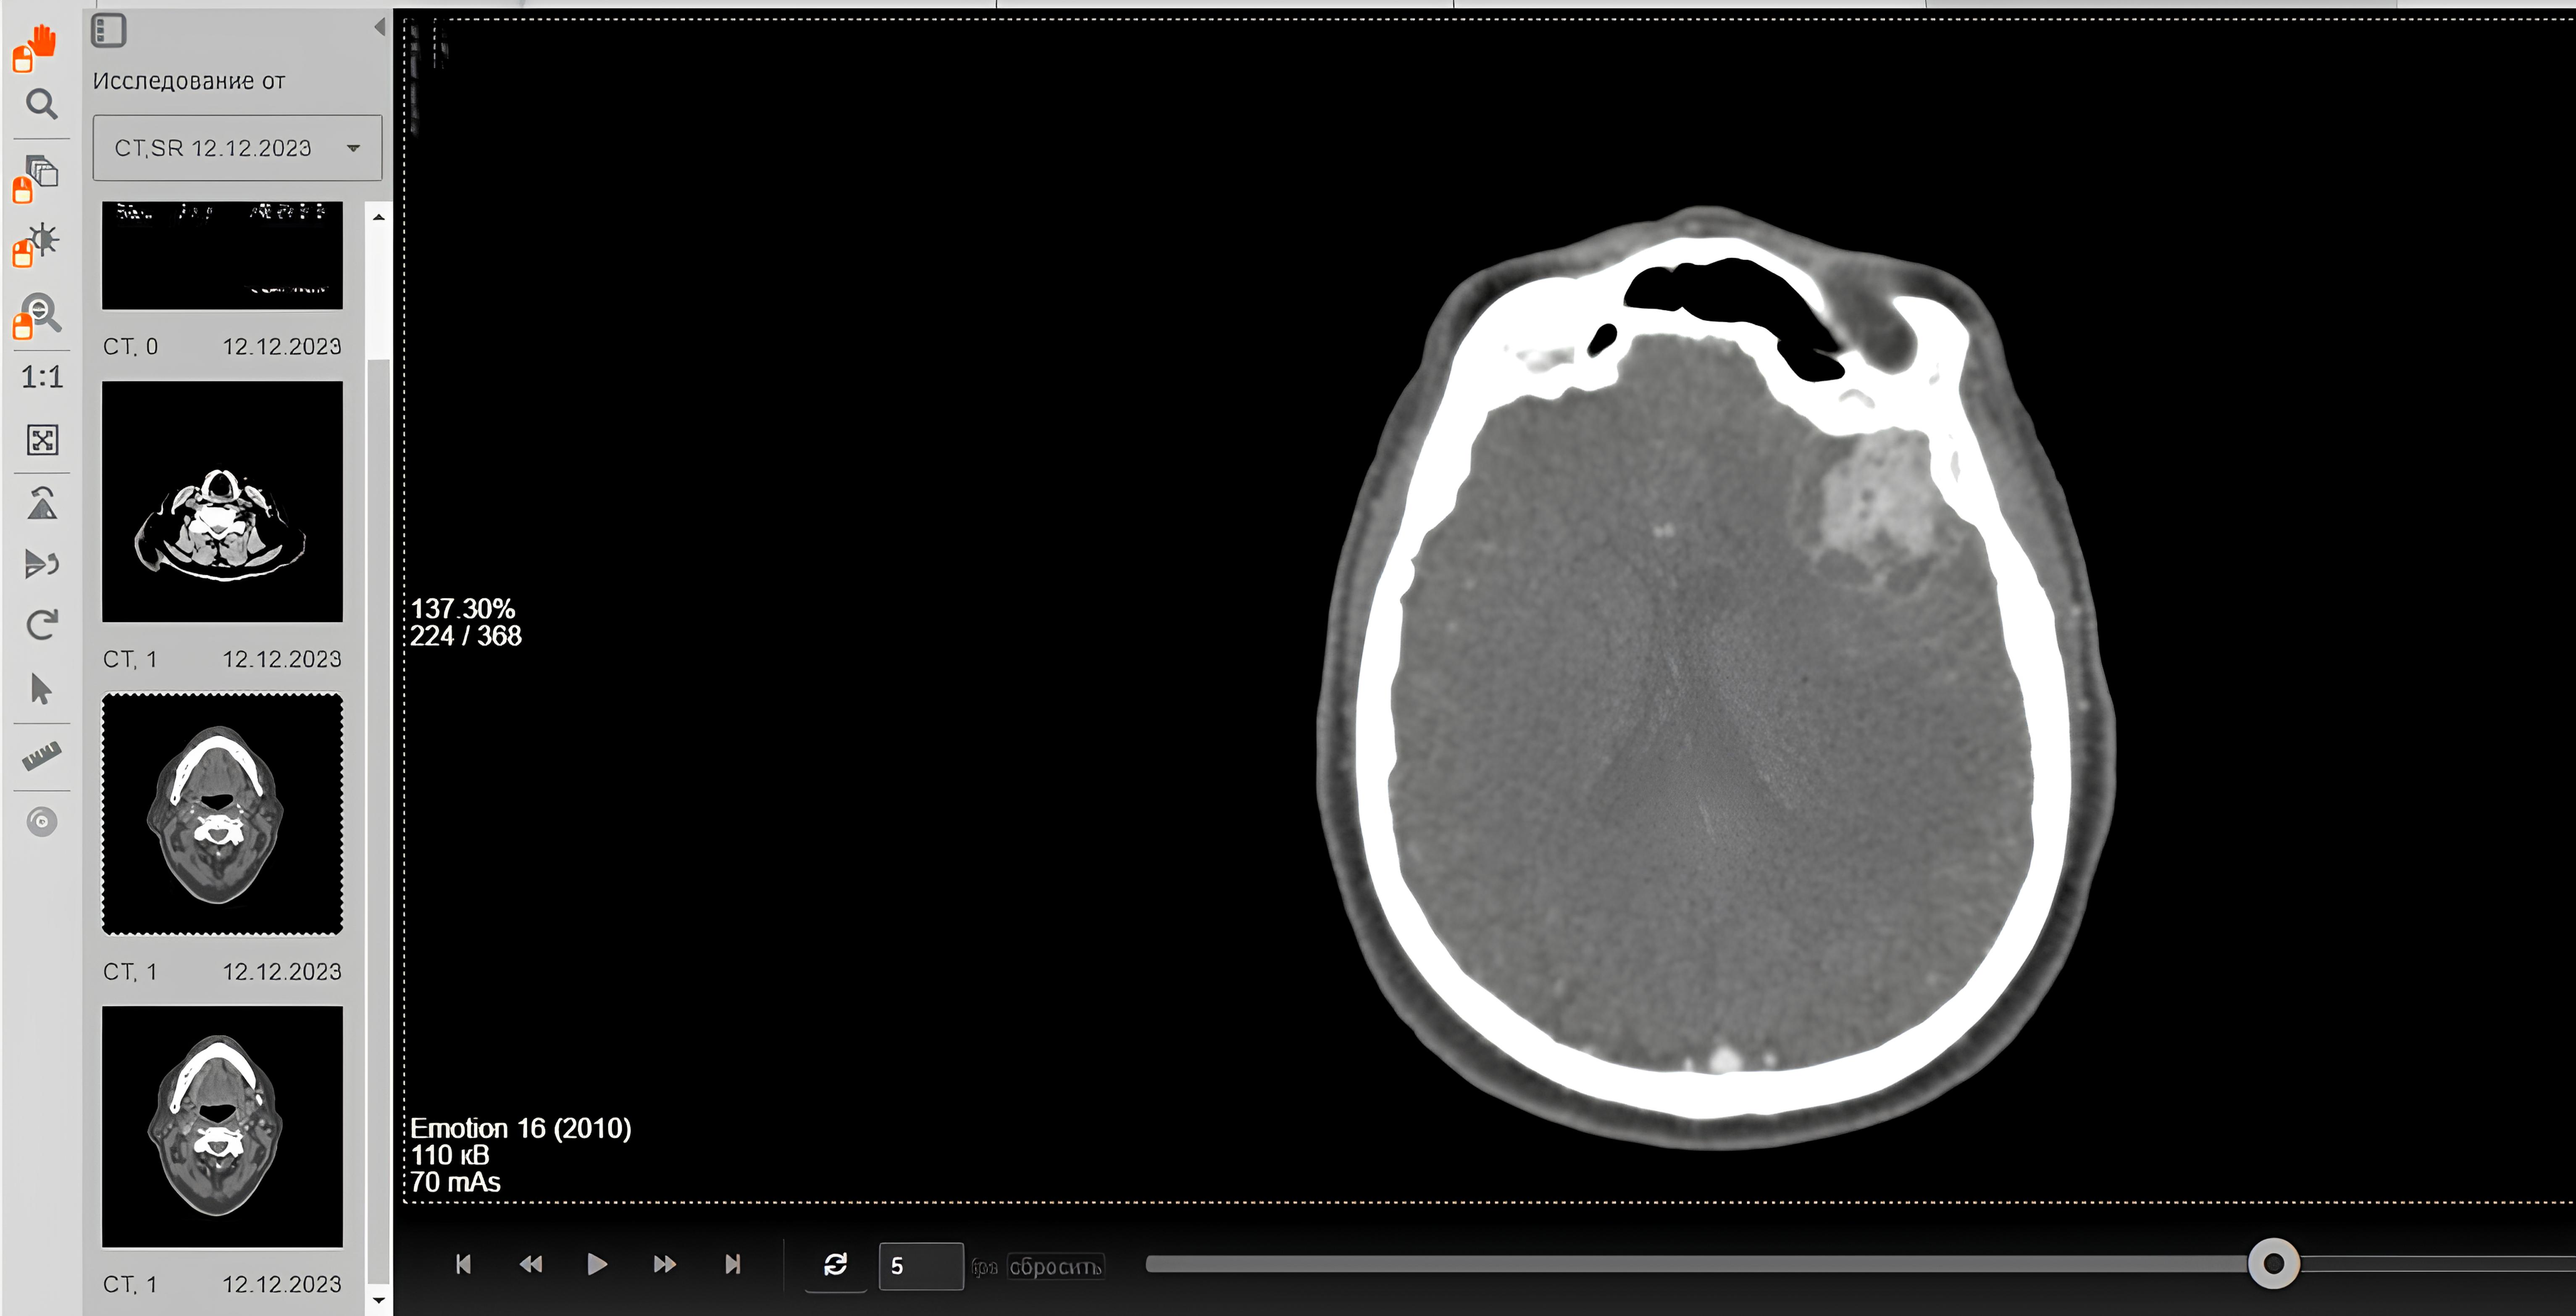Jump to the last frame
This screenshot has width=2576, height=1316.
733,1265
